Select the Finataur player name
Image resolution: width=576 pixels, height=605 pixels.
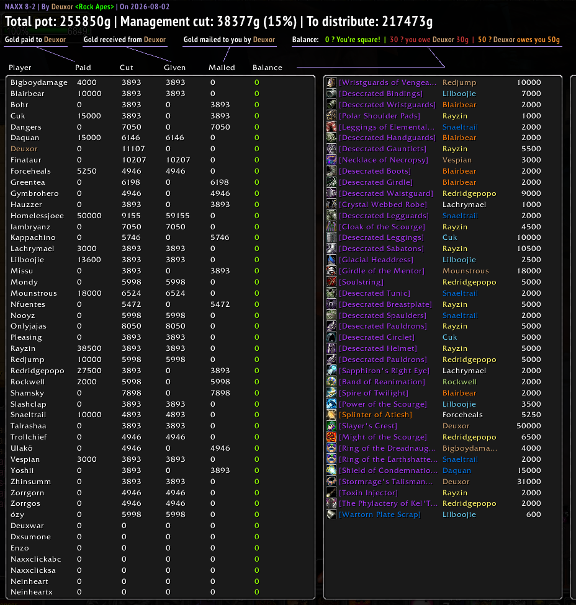coord(26,160)
